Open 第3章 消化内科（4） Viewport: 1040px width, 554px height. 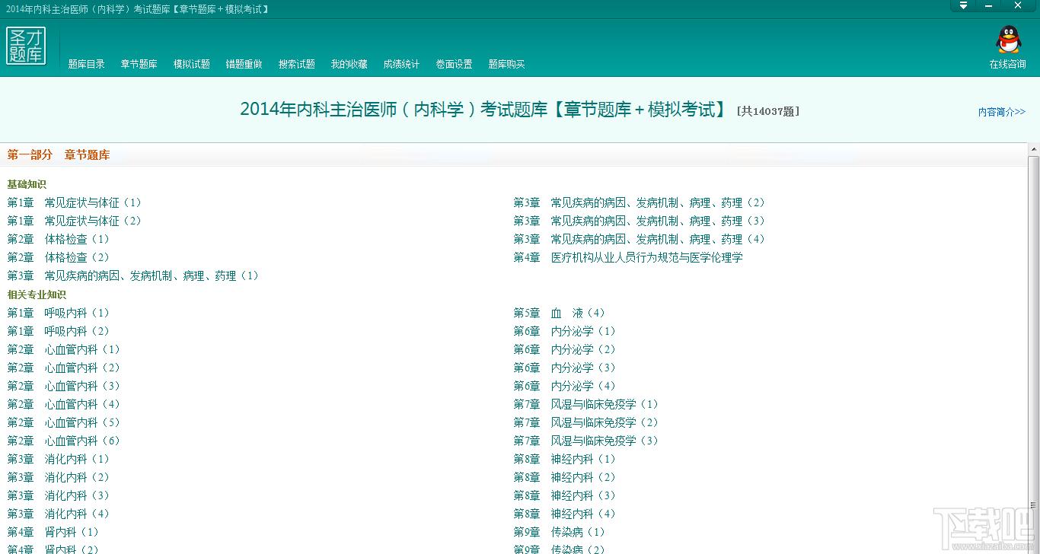click(59, 514)
